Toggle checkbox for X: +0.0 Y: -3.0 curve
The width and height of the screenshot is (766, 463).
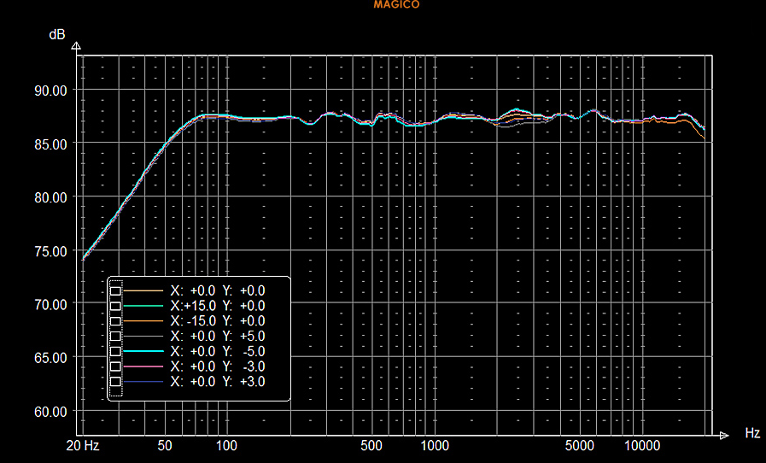115,366
